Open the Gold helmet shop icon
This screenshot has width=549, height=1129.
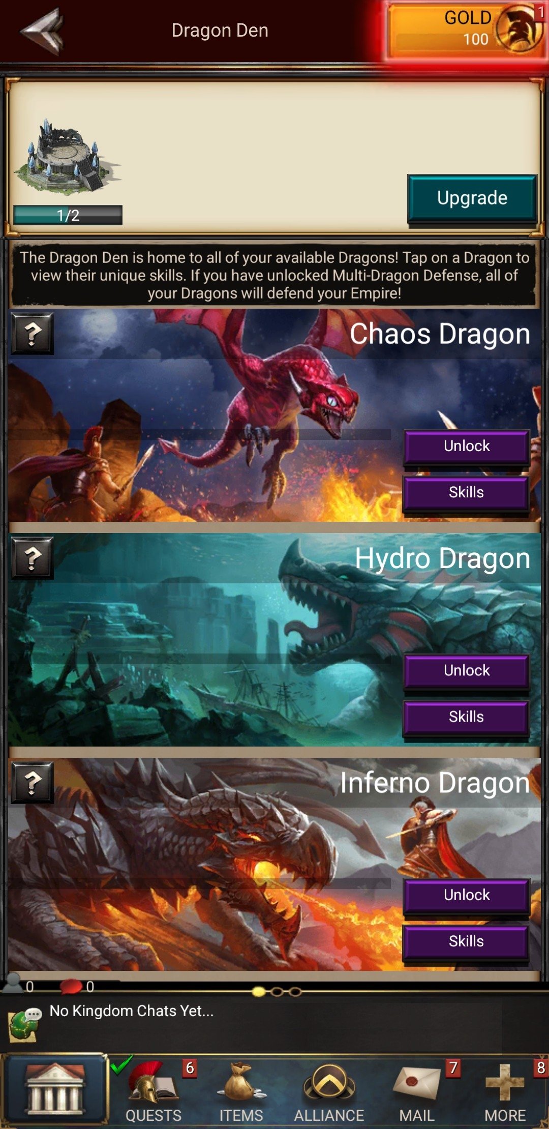(517, 28)
